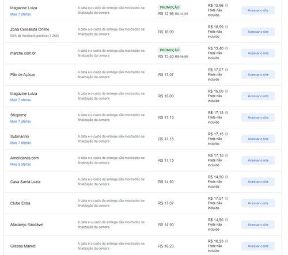288x255 pixels.
Task: Click info icon beside R$ 14,90 Casa Santa Luzia total
Action: coord(226,177)
